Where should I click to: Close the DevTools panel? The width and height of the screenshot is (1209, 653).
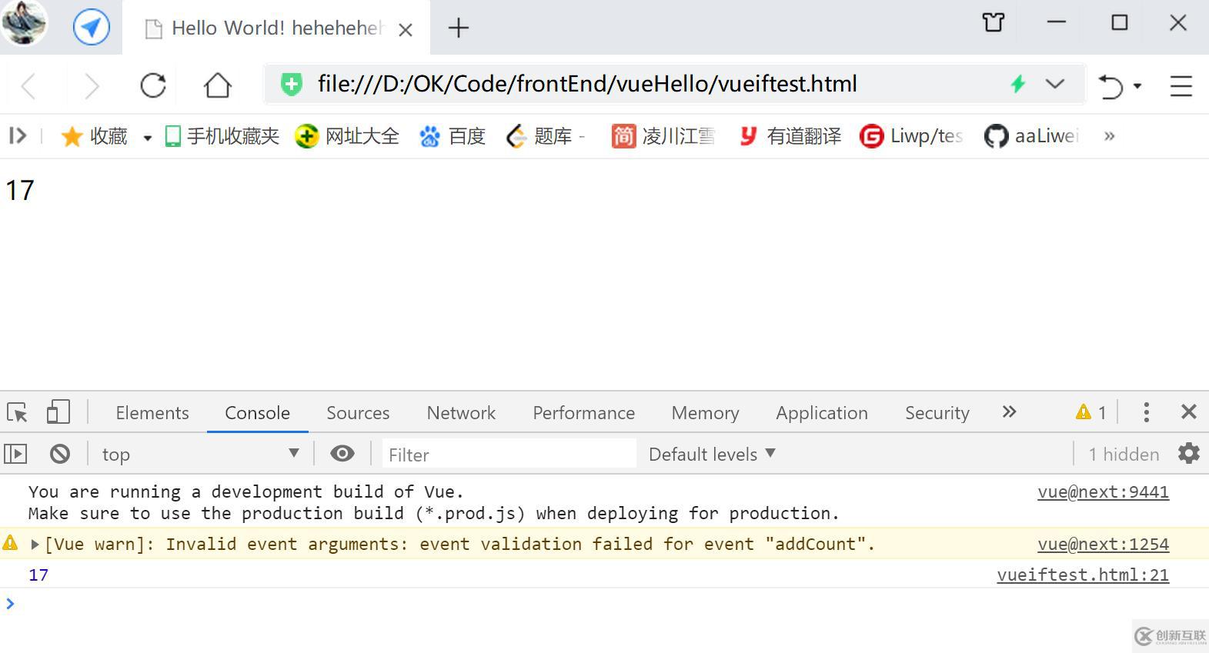[x=1188, y=412]
